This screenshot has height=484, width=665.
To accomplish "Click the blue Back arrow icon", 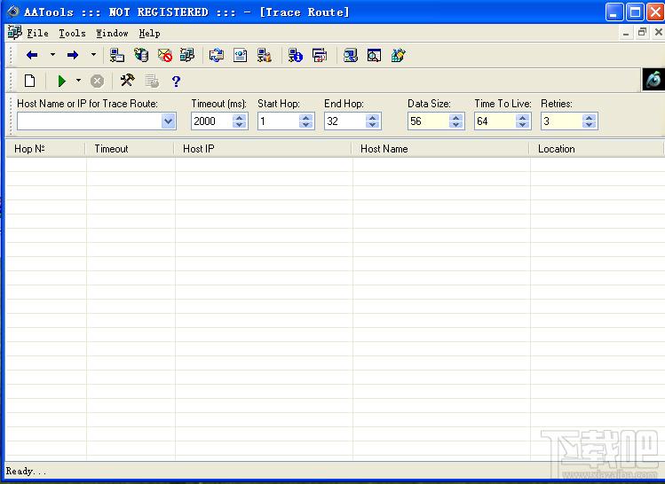I will pos(32,55).
